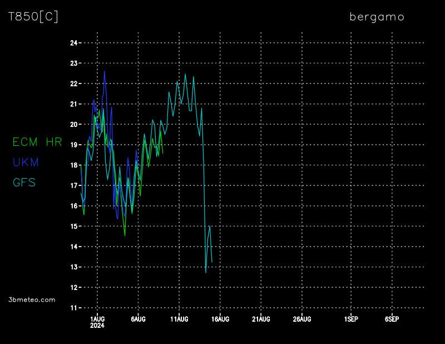Select the 1AUG date marker
The width and height of the screenshot is (445, 344).
pos(97,319)
